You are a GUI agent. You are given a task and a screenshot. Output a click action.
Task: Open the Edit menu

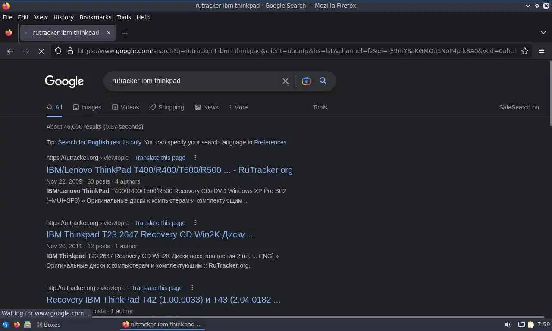23,17
